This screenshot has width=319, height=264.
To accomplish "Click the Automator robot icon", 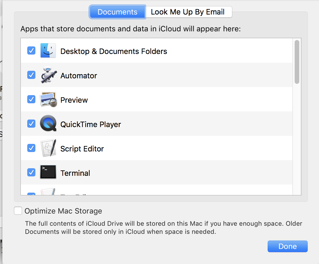I will 48,75.
